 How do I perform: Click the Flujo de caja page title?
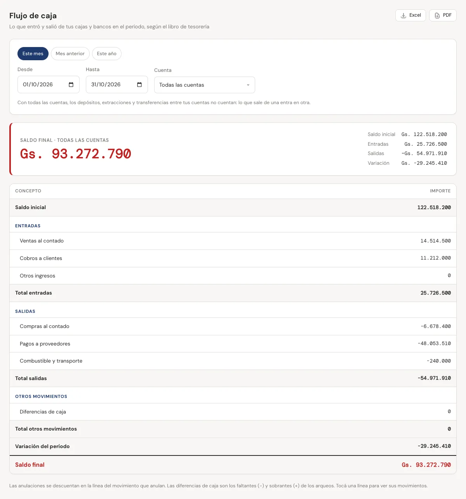(33, 16)
